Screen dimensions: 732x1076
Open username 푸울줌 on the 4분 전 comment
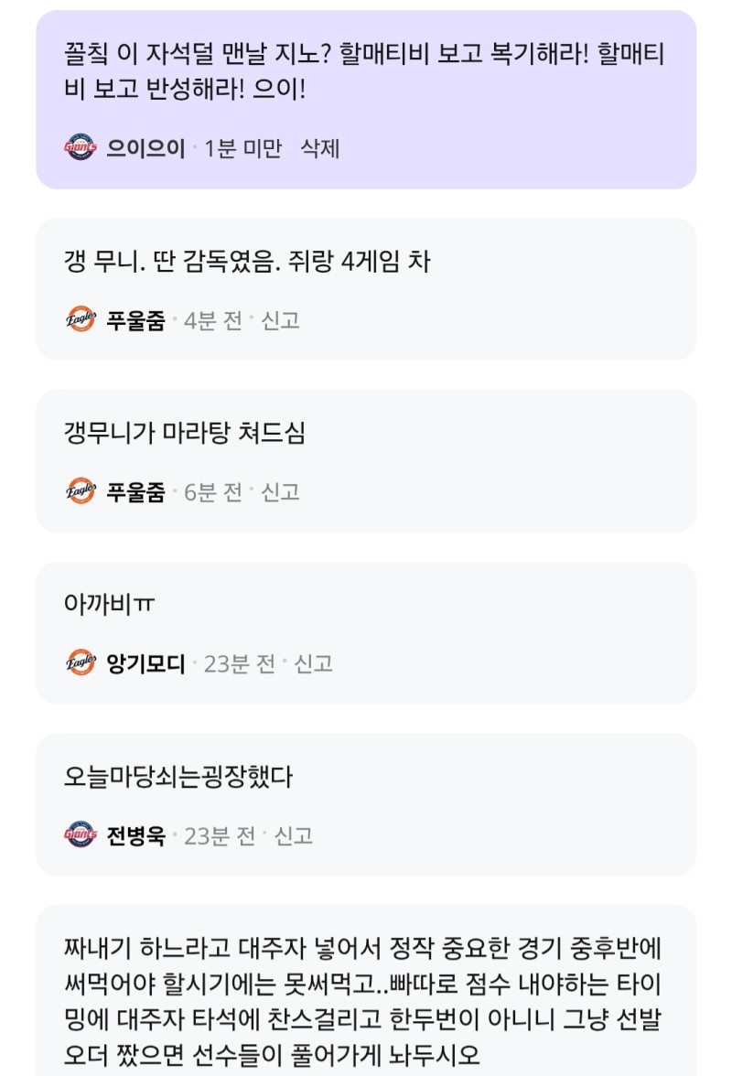point(135,320)
